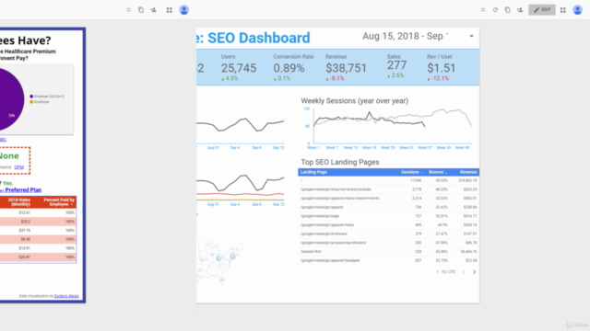
Task: Click the /google+redesign/bags landing page row
Action: click(389, 216)
